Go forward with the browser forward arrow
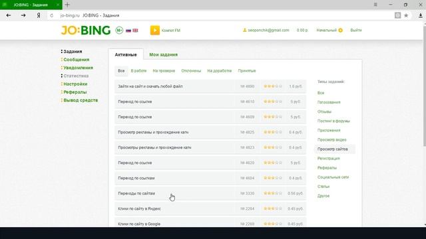The height and width of the screenshot is (239, 426). coord(23,15)
